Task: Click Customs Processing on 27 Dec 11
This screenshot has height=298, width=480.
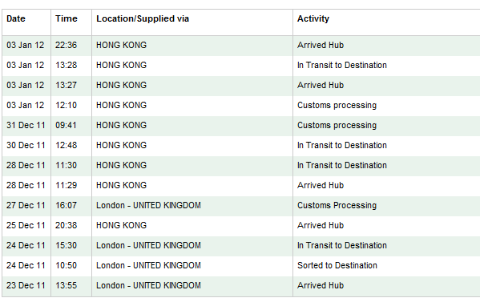Action: [x=337, y=205]
